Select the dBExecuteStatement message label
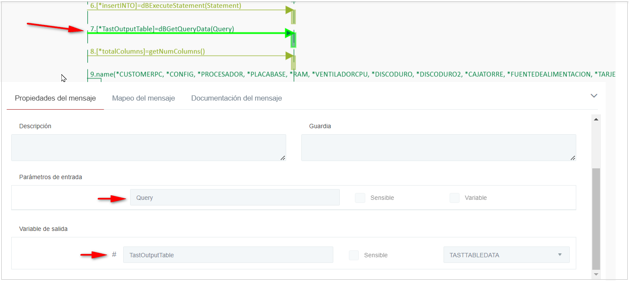The image size is (629, 281). point(166,6)
